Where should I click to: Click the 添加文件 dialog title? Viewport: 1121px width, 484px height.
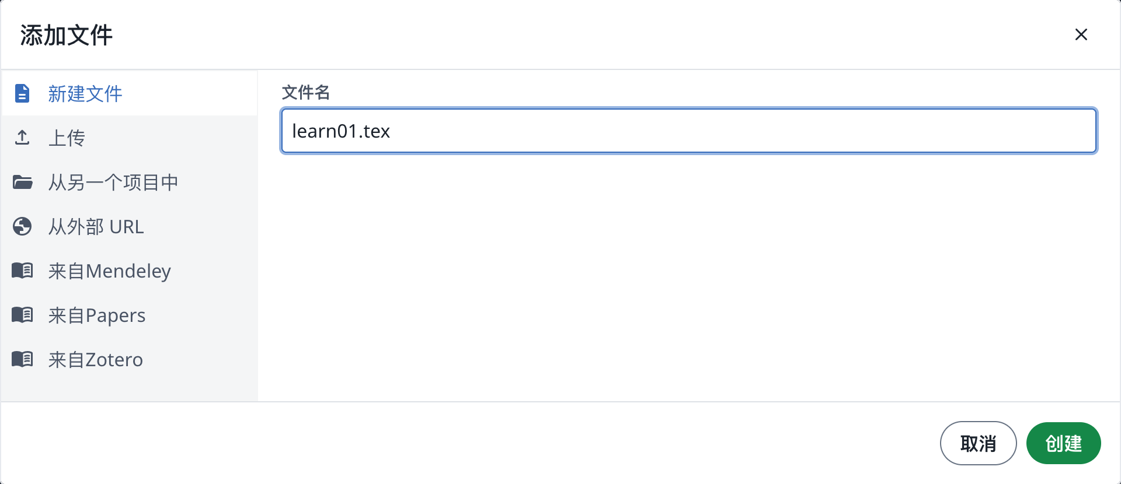(x=66, y=35)
